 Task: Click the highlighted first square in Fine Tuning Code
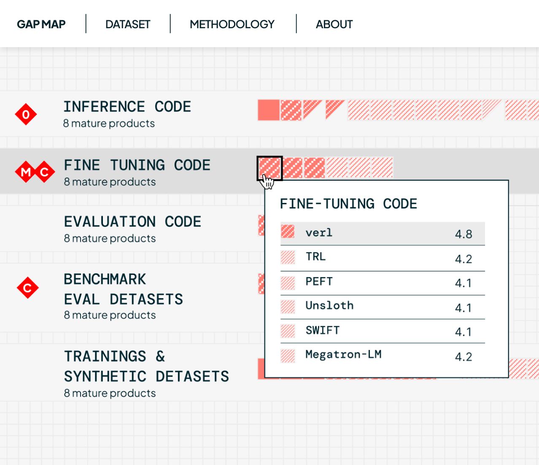(x=269, y=168)
